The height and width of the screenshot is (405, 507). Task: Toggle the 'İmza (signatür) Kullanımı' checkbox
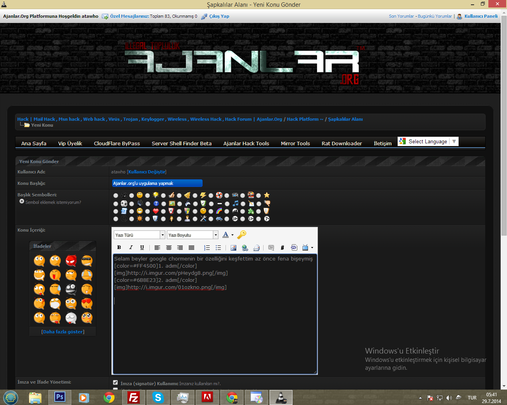(115, 382)
